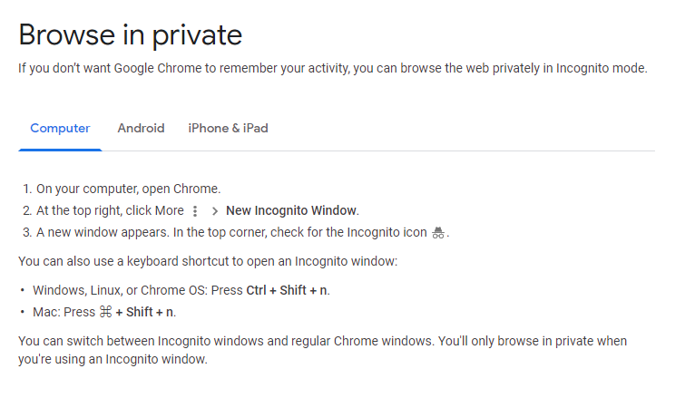Click the "Browse in private" heading
695x398 pixels.
tap(130, 34)
